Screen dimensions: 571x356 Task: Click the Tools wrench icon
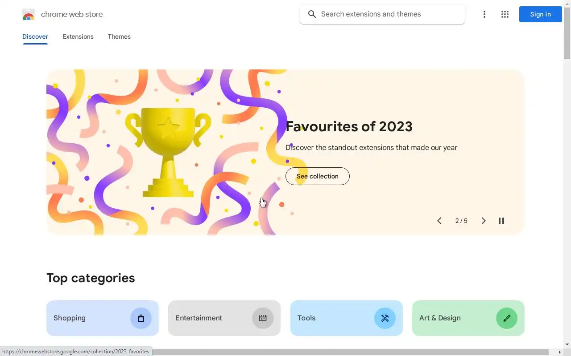point(385,318)
